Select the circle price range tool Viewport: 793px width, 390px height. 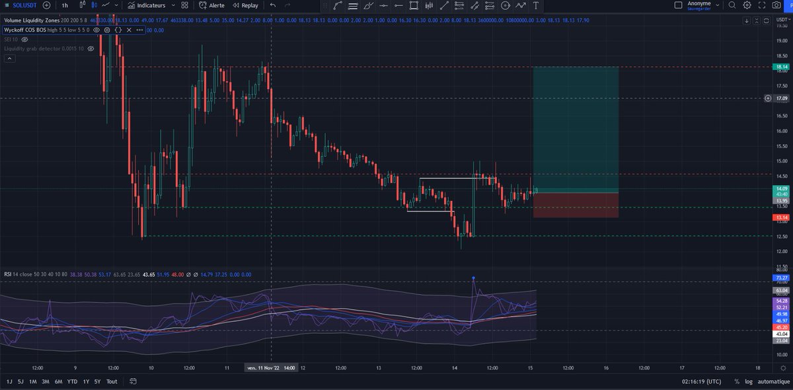coord(506,5)
